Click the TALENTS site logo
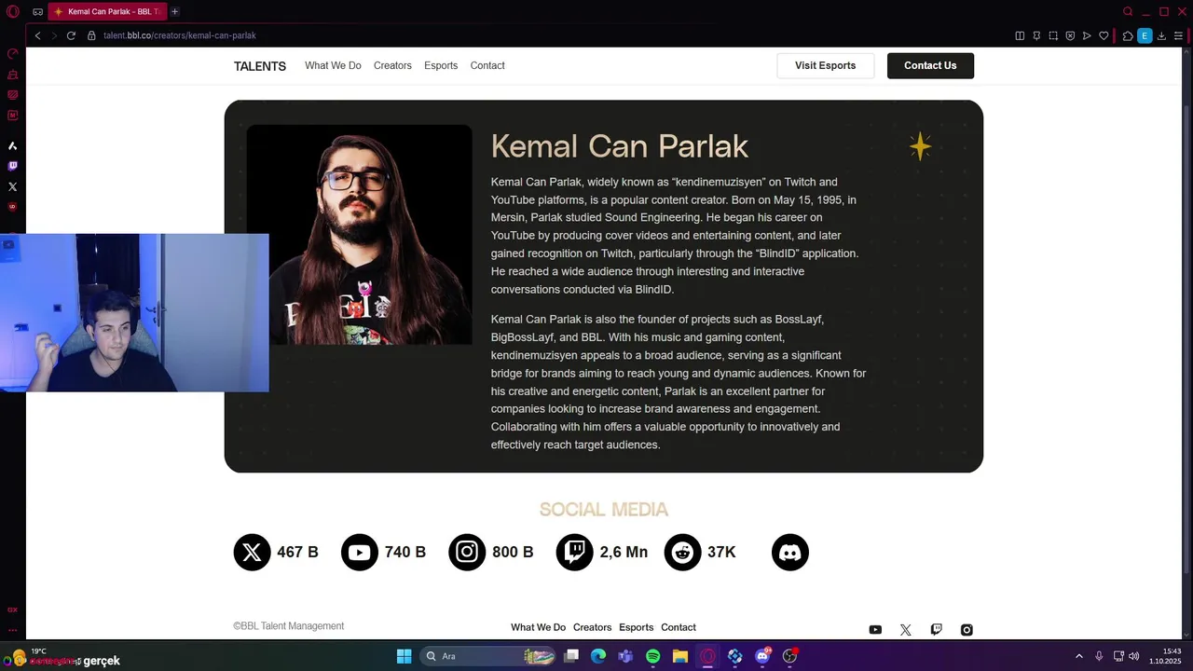Viewport: 1193px width, 671px height. point(260,66)
